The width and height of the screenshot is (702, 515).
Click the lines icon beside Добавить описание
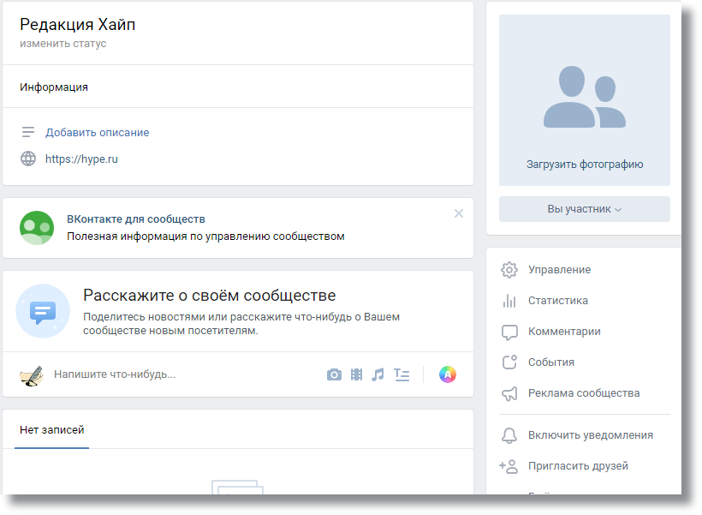tap(27, 132)
